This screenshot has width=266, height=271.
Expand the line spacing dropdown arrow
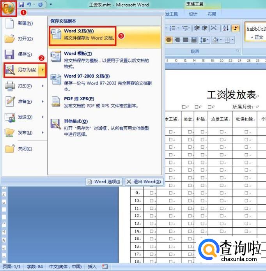pyautogui.click(x=207, y=40)
